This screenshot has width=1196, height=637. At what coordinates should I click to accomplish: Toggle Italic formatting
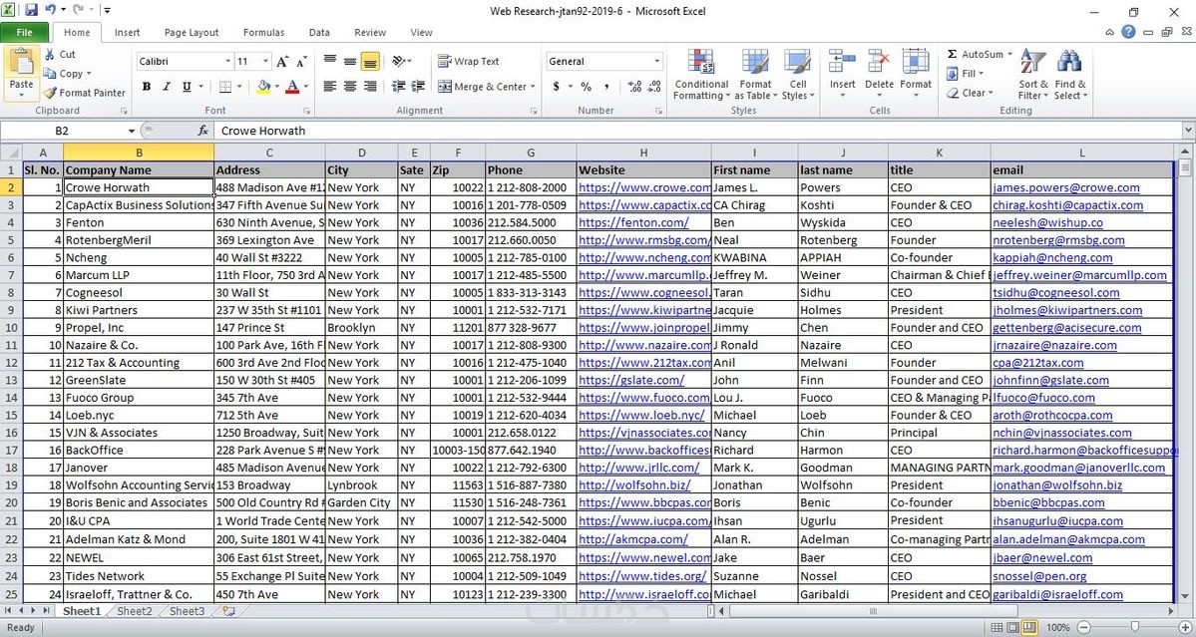[x=167, y=87]
